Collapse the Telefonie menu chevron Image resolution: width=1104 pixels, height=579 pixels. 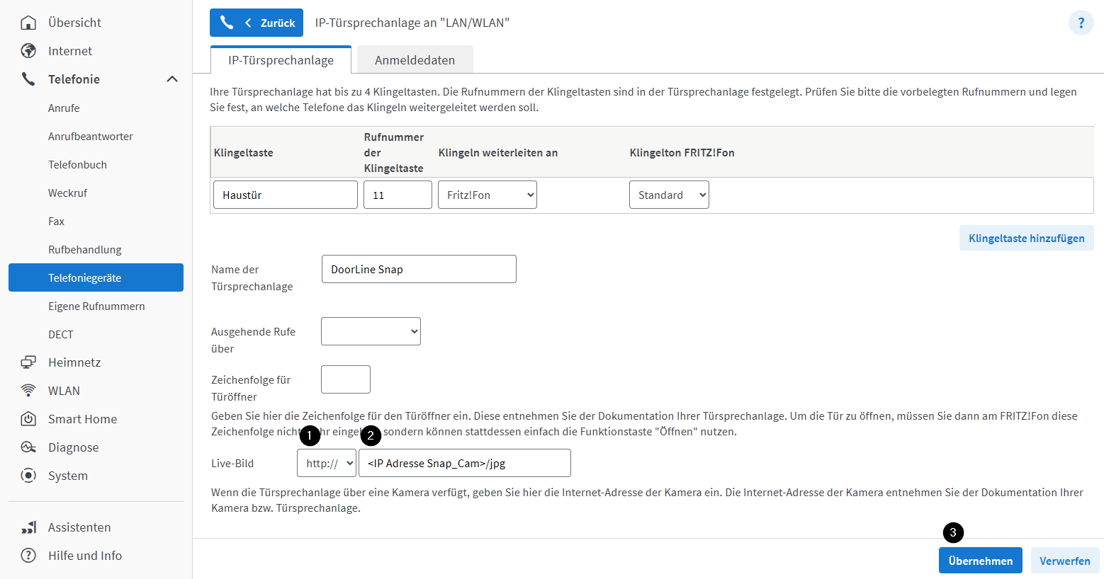(x=172, y=79)
